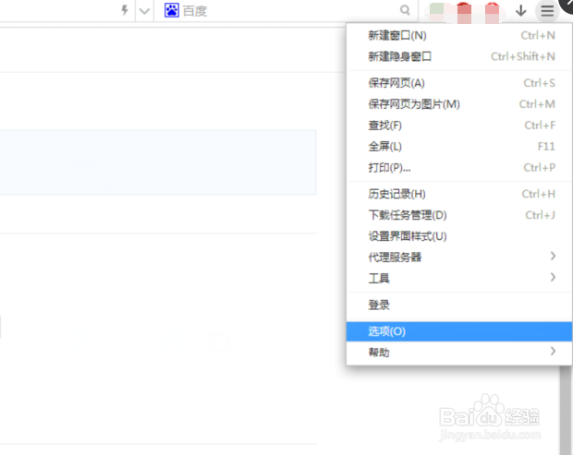Click the lightning speed mode icon

[x=125, y=10]
